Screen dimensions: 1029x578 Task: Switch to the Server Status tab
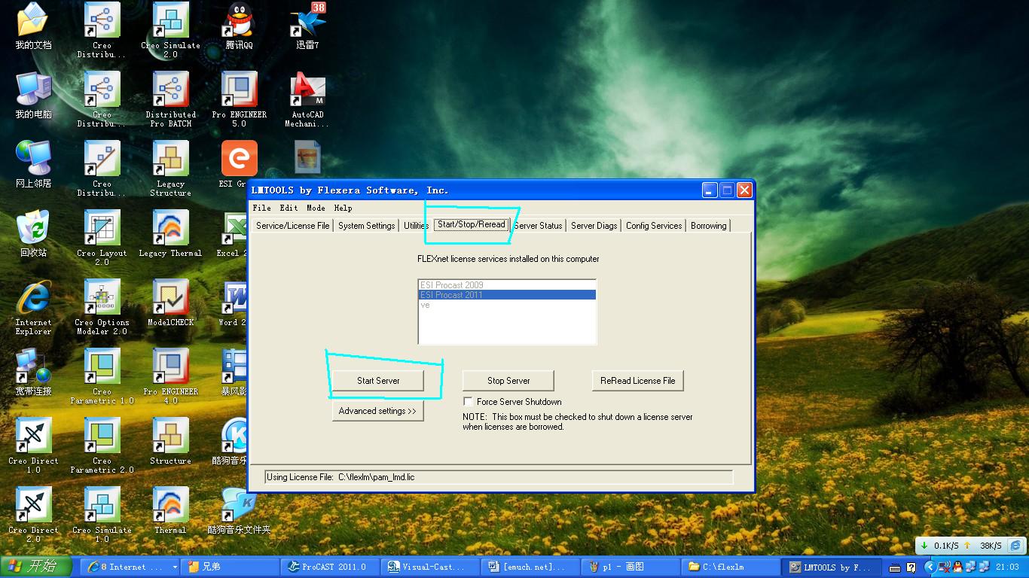coord(538,226)
